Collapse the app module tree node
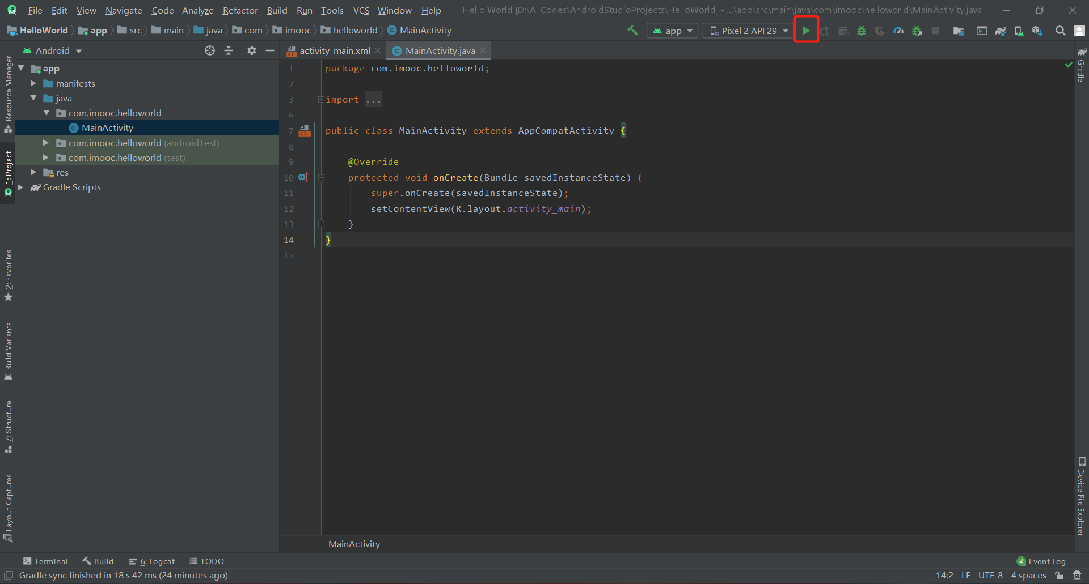 (21, 68)
